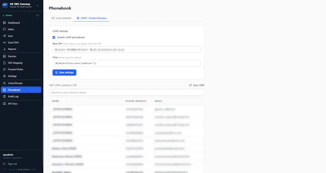Screen dimensions: 326x173
Task: Click the Sync LDAP text
Action: (198, 85)
